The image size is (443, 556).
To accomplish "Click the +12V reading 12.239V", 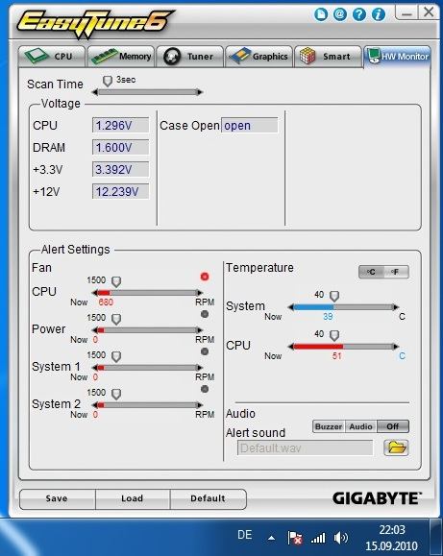I will click(121, 191).
